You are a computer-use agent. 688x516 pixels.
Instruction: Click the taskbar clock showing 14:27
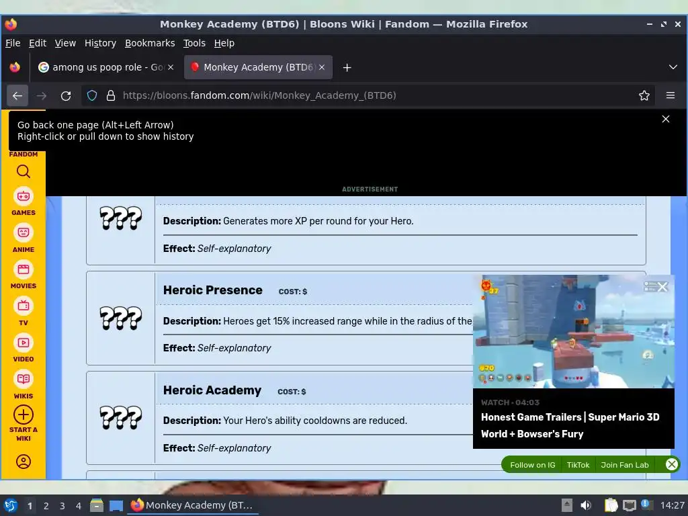click(672, 505)
